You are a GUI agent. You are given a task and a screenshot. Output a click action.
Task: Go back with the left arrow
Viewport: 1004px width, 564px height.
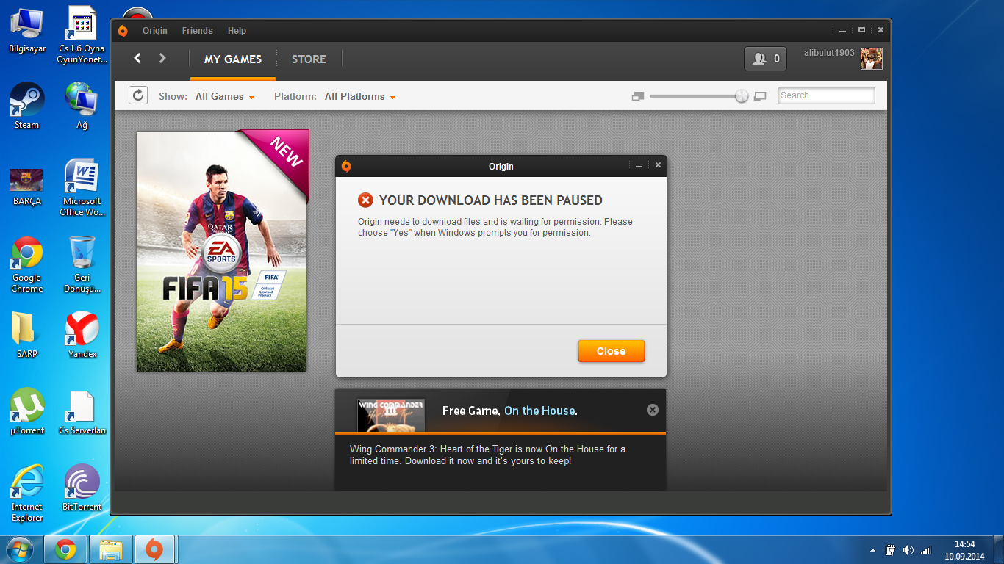[137, 58]
